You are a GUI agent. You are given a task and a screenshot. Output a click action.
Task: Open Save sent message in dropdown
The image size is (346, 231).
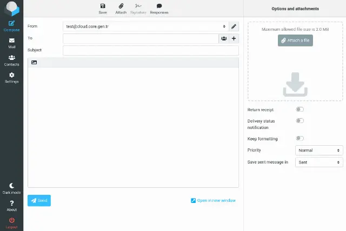pyautogui.click(x=319, y=162)
